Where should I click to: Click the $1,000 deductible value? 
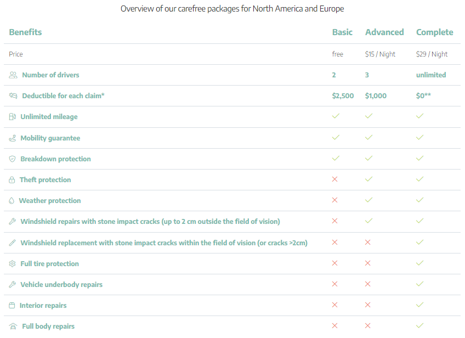(376, 96)
